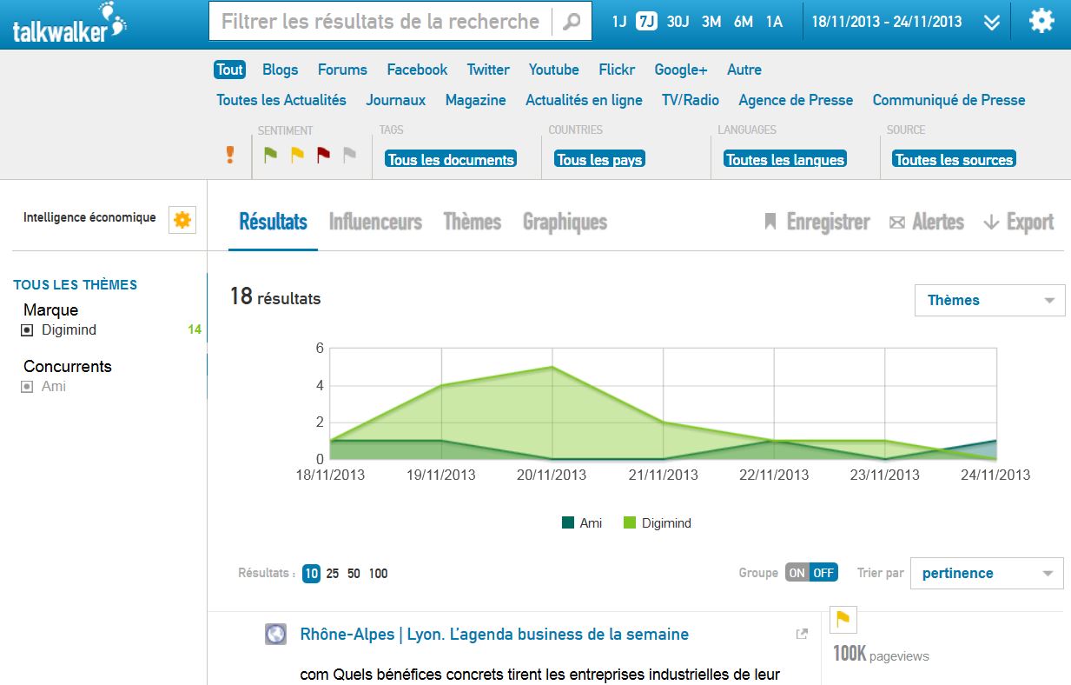Open the date range 18/11/2013 - 24/11/2013
The width and height of the screenshot is (1071, 685).
pos(887,22)
